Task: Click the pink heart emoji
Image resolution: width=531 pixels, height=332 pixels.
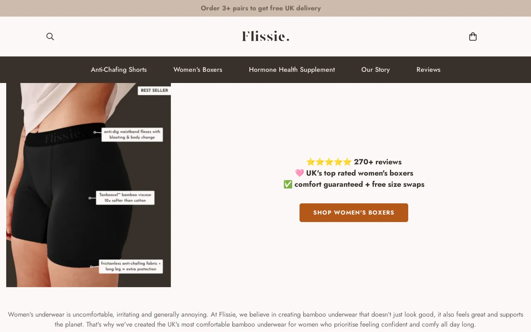Action: [x=300, y=173]
